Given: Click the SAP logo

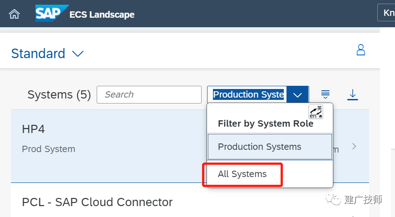Looking at the screenshot, I should pos(52,13).
